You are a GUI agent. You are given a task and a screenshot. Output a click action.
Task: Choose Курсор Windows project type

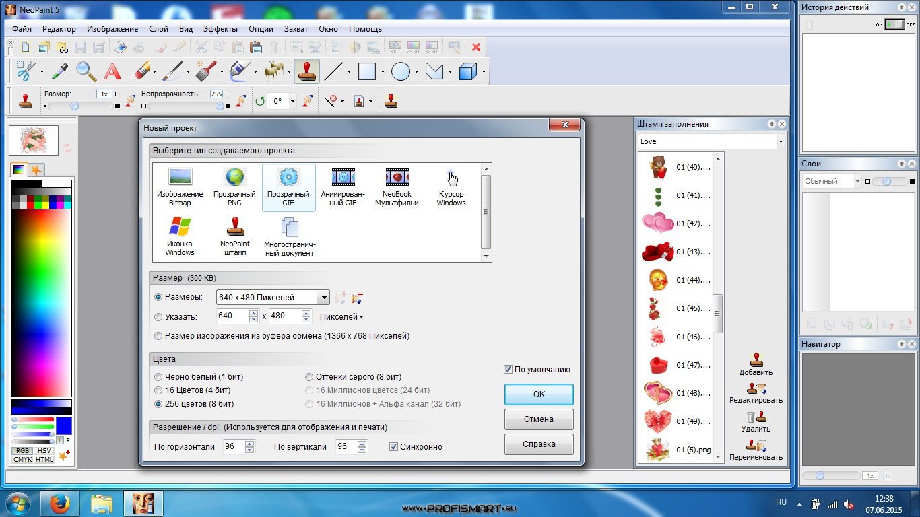pos(451,187)
